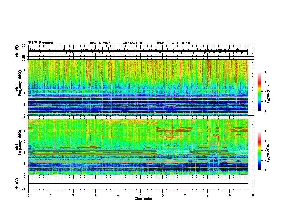The height and width of the screenshot is (219, 284).
Task: Click time axis tick label "2"
Action: pyautogui.click(x=73, y=195)
